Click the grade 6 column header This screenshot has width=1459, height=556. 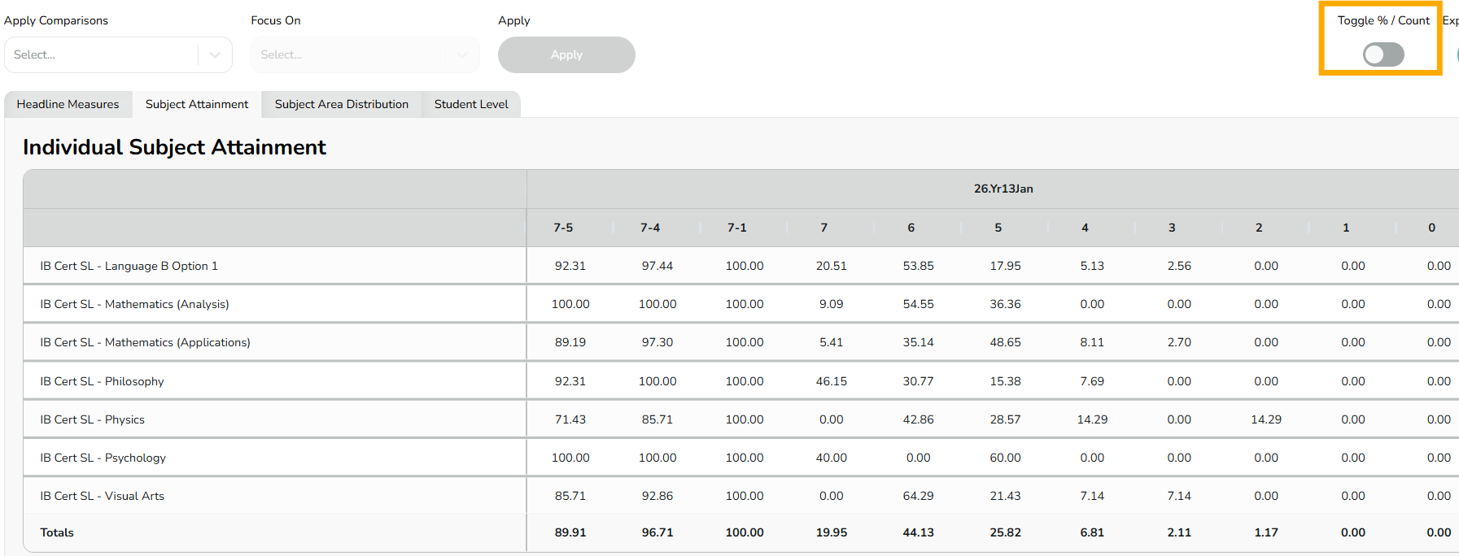coord(911,228)
